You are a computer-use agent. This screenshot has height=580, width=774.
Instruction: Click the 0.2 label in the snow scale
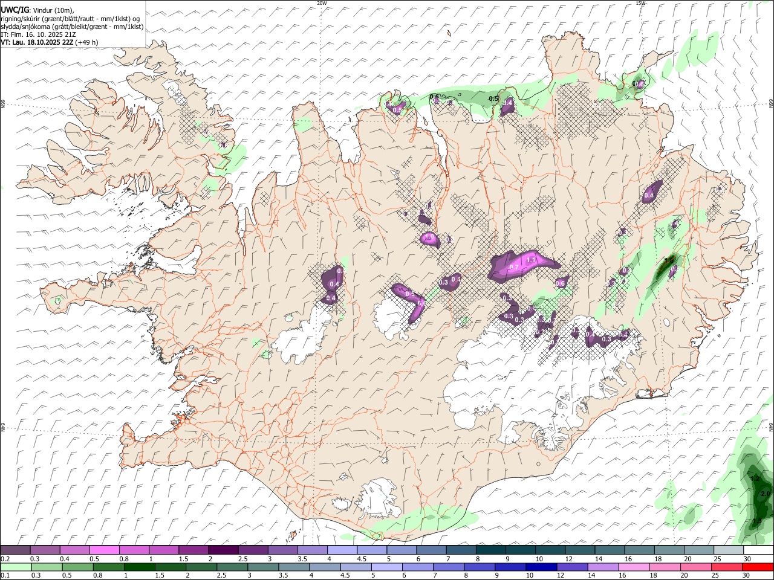[x=4, y=559]
